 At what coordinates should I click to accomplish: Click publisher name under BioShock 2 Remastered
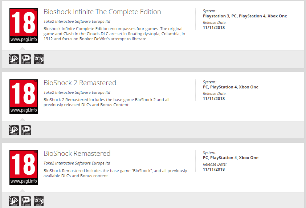pyautogui.click(x=77, y=92)
